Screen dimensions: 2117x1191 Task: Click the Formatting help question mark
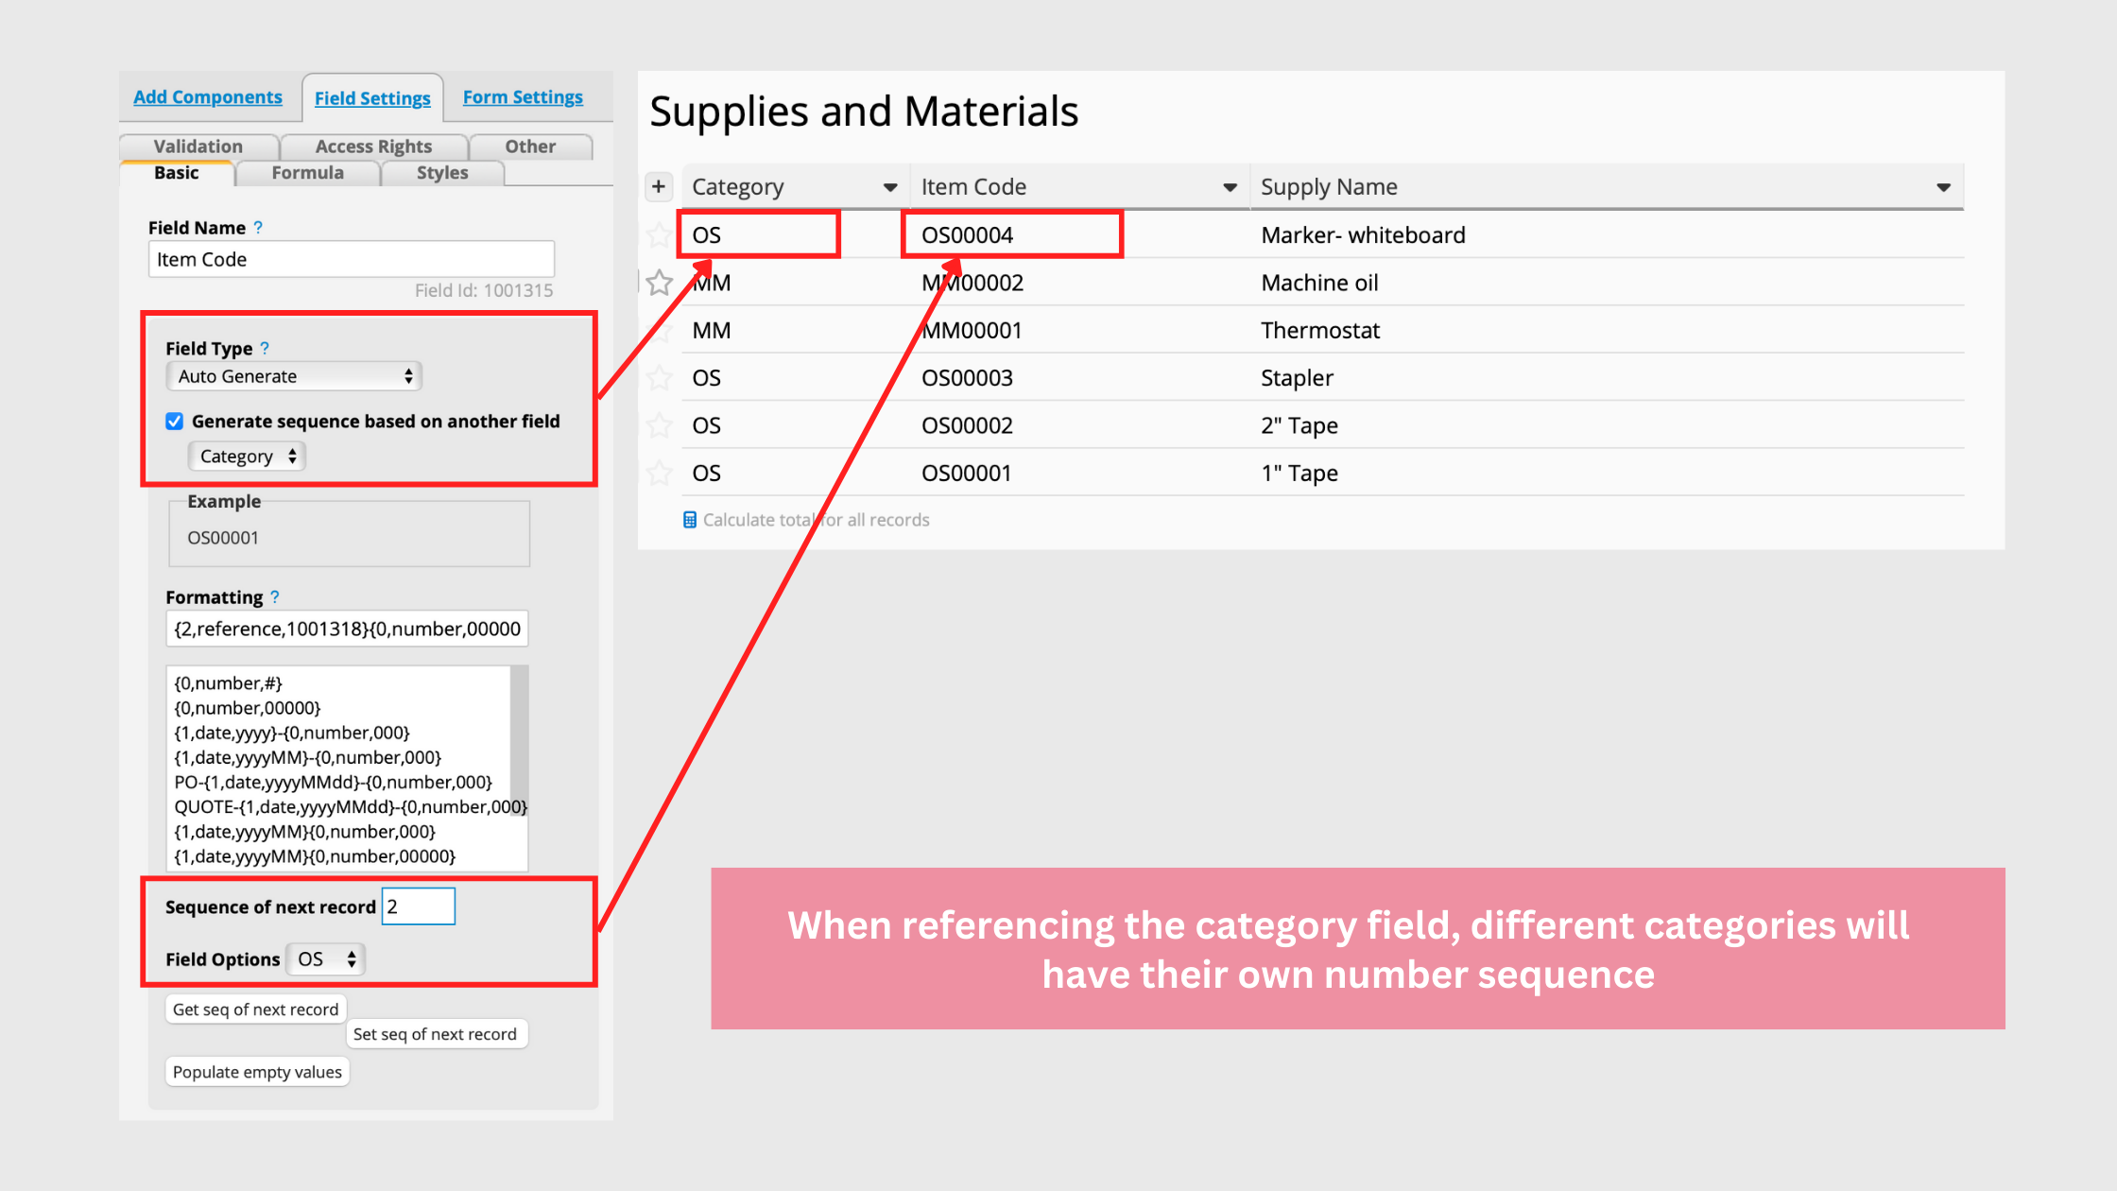click(x=275, y=596)
